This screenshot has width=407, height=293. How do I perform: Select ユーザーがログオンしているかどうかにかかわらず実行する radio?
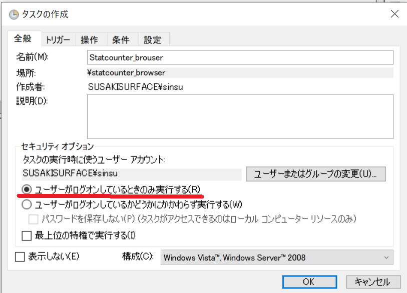[x=27, y=204]
